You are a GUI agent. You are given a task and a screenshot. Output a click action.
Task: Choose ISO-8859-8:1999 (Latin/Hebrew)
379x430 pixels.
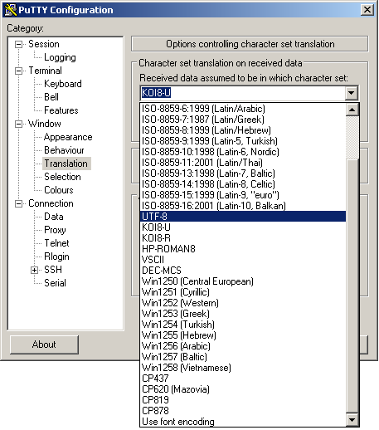[243, 130]
